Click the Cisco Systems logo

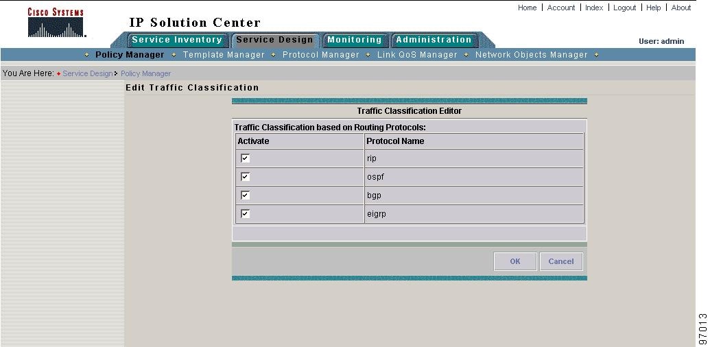click(x=56, y=23)
